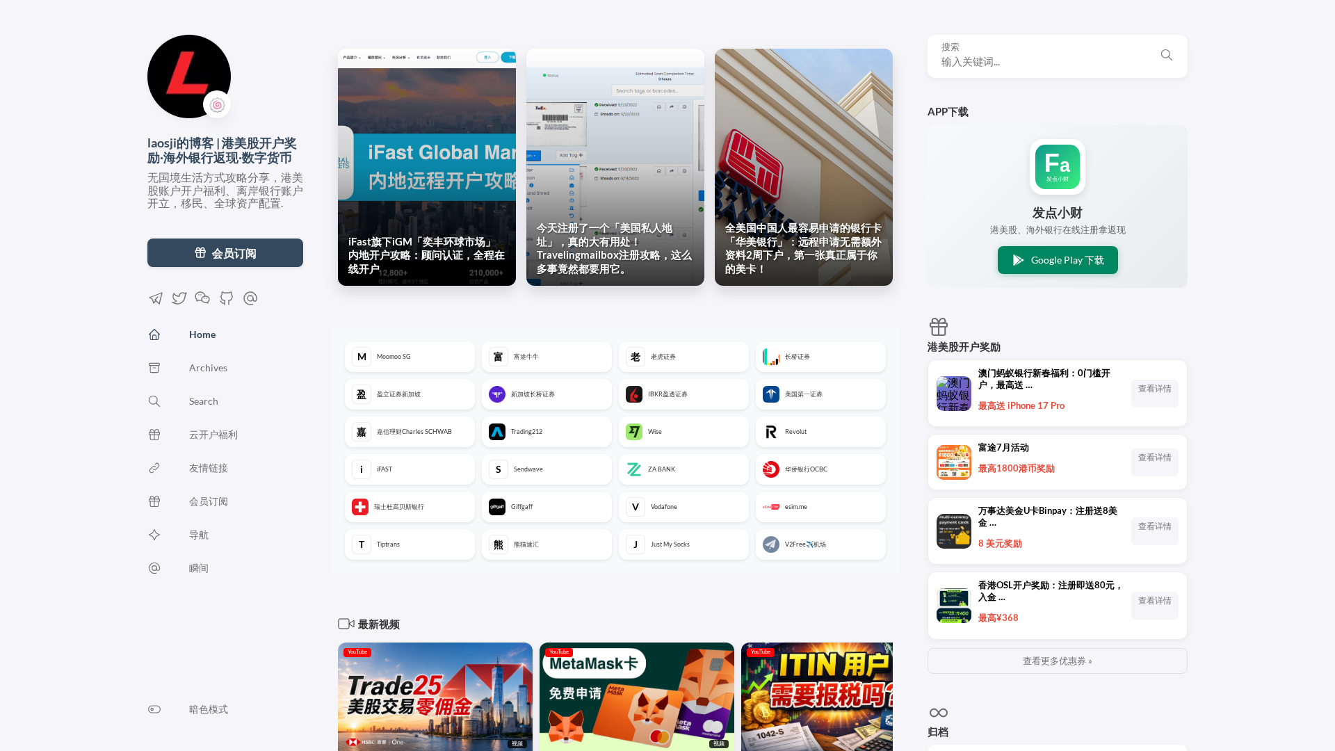Image resolution: width=1335 pixels, height=751 pixels.
Task: Open the Moomoo SG shortcut
Action: [410, 357]
